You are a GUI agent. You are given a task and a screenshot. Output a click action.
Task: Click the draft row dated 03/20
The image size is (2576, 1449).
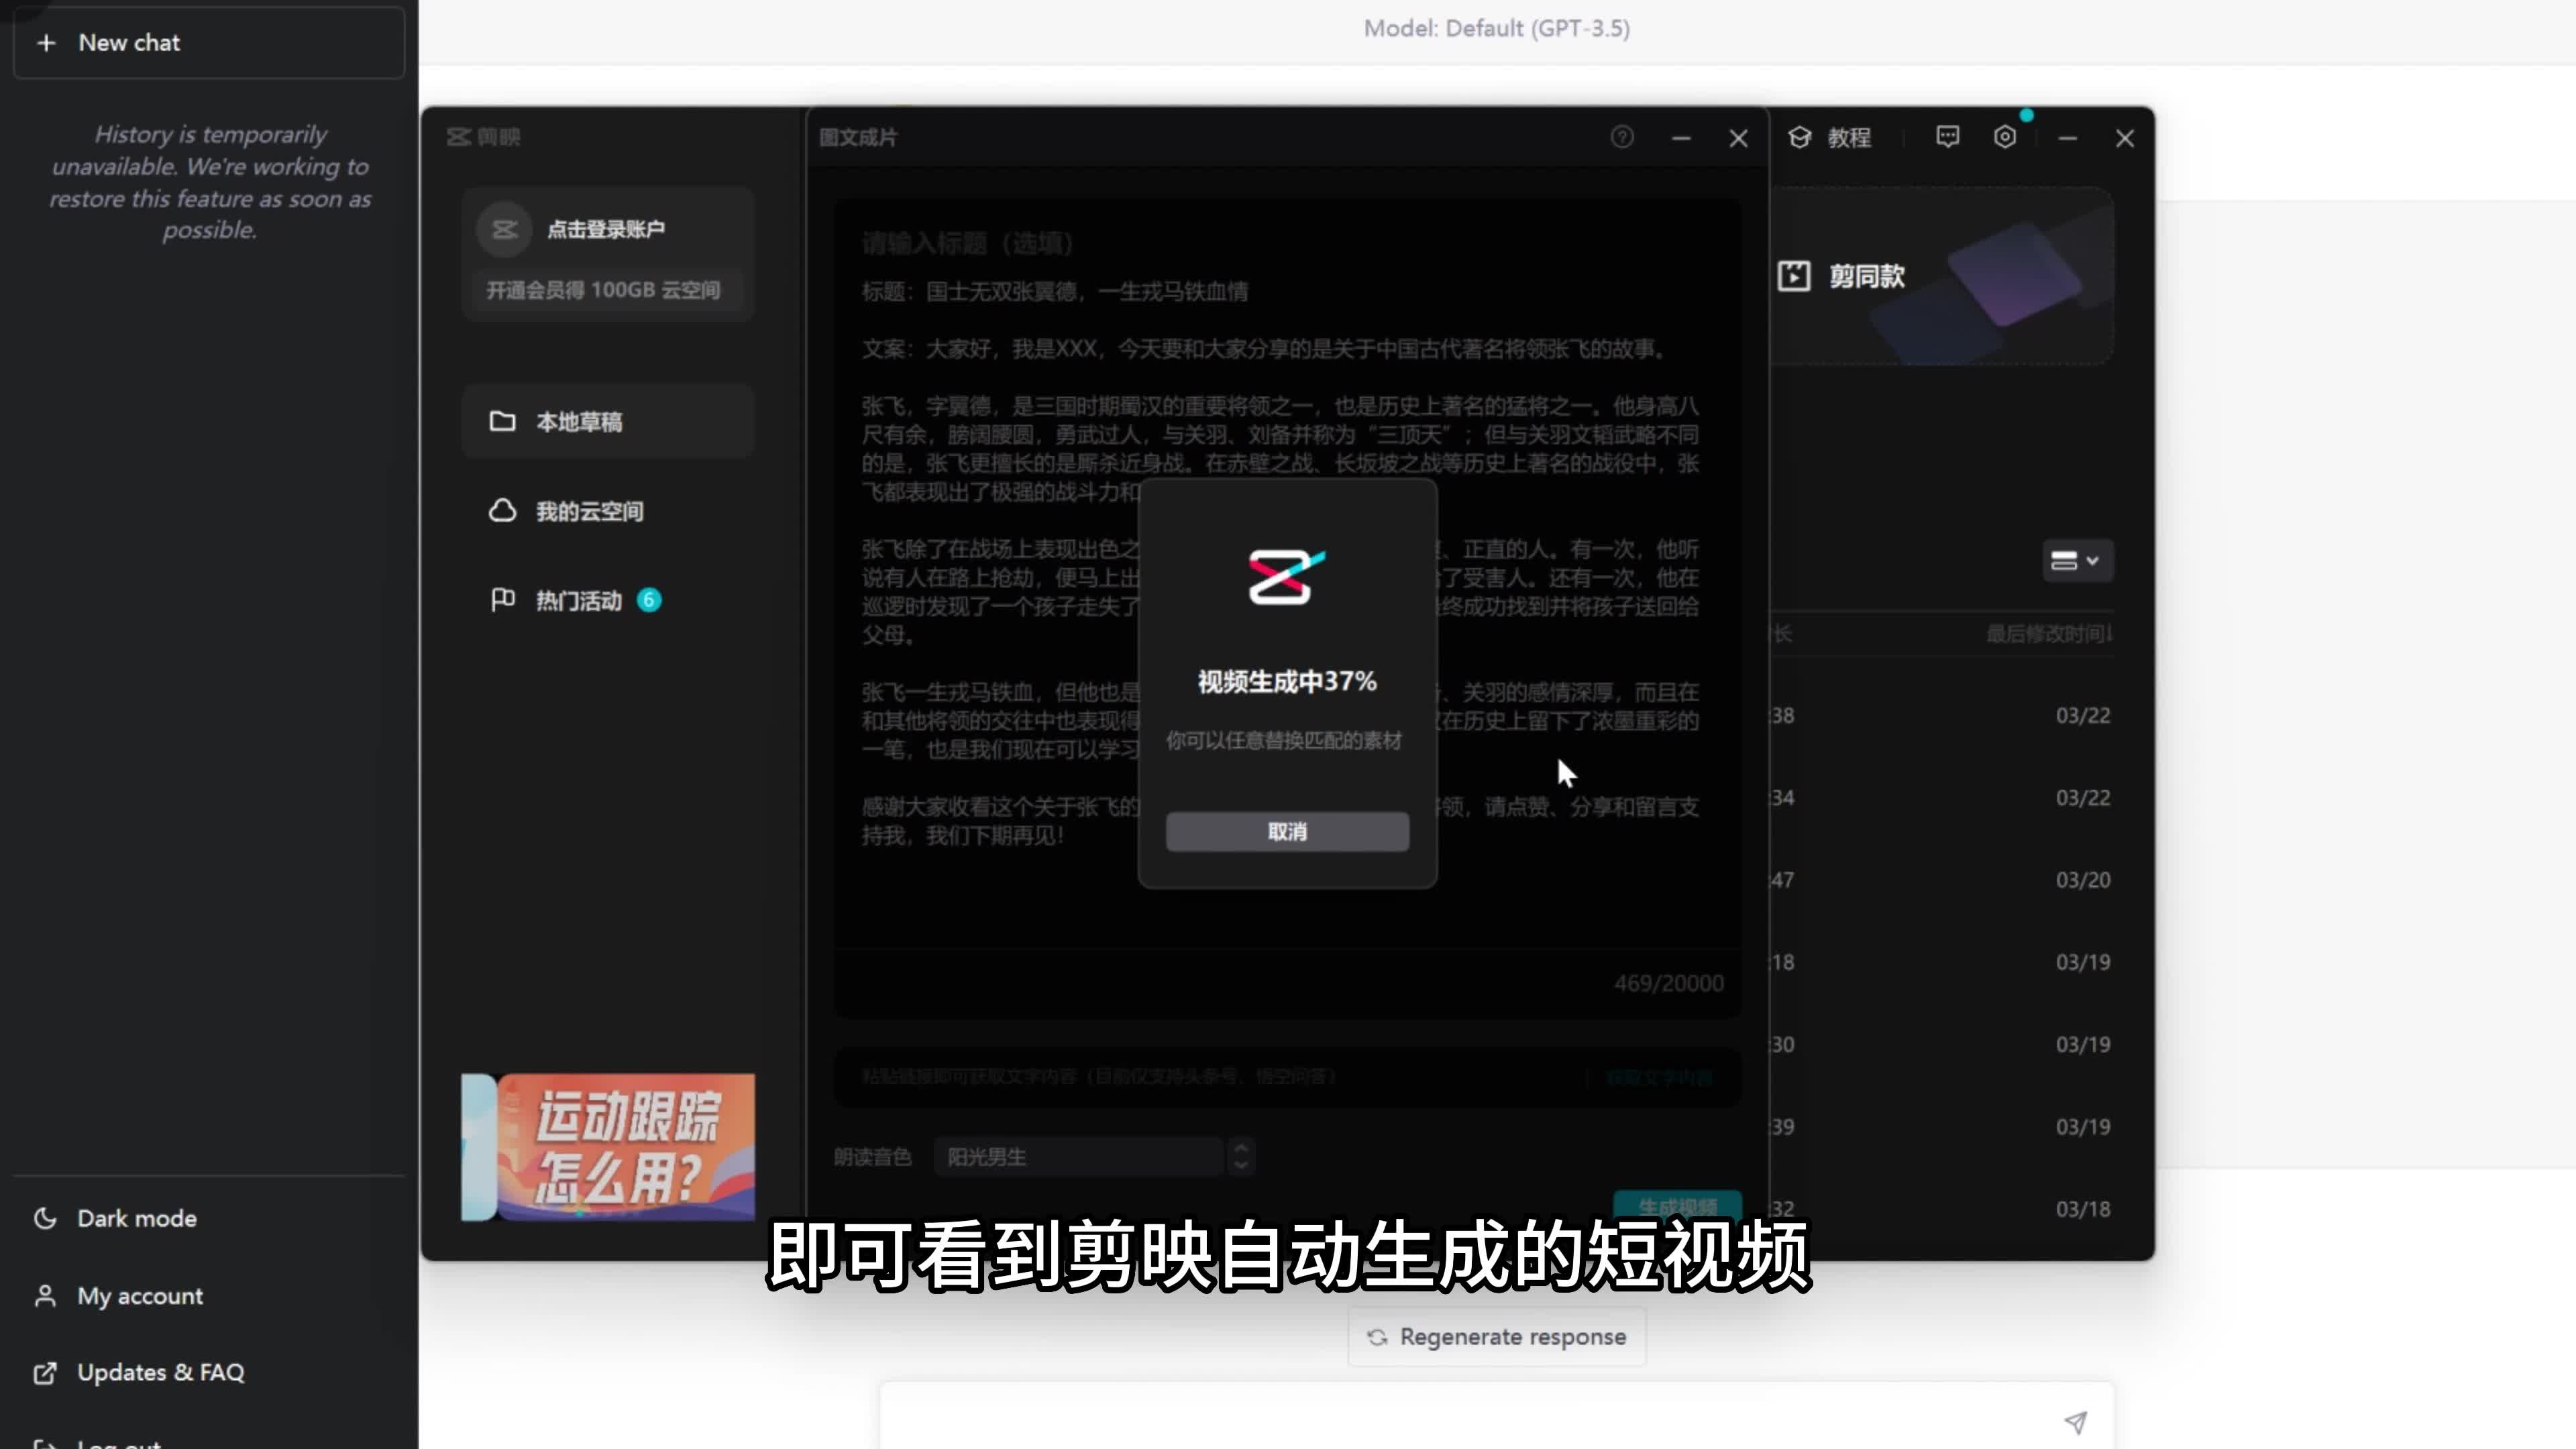(x=1942, y=880)
